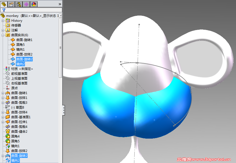Image resolution: width=236 pixels, height=163 pixels.
Task: Expand feature 曲面-拉伸1
Action: [3, 122]
